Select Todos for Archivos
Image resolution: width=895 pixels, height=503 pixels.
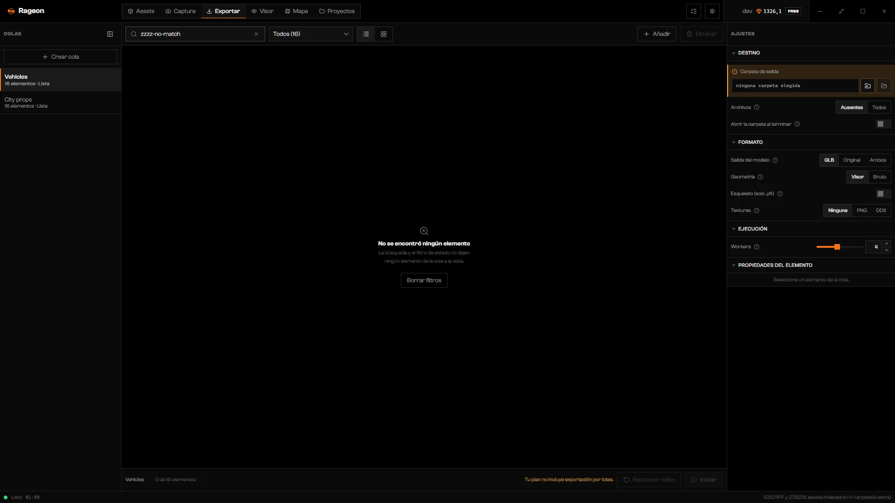pos(879,108)
